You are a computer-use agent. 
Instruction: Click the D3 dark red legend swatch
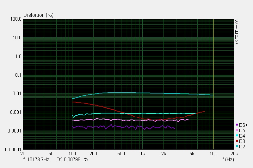[x=237, y=141]
